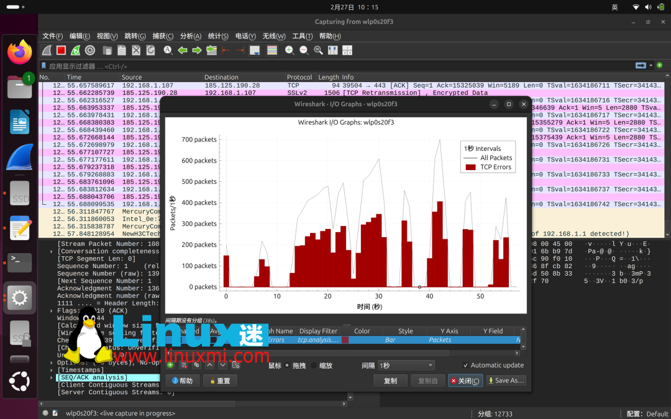This screenshot has width=671, height=419.
Task: Remove selected graph in I/O Graphs
Action: (183, 365)
